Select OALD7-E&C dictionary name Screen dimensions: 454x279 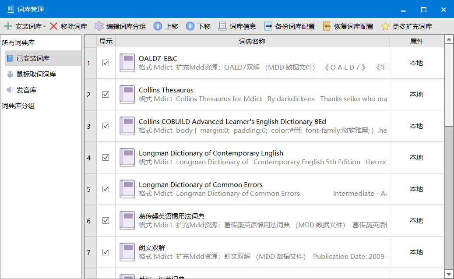[158, 59]
